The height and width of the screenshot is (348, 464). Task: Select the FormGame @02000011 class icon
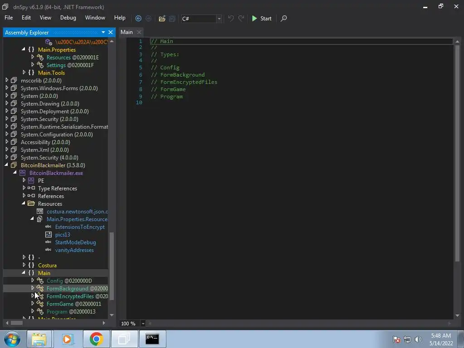pyautogui.click(x=40, y=304)
